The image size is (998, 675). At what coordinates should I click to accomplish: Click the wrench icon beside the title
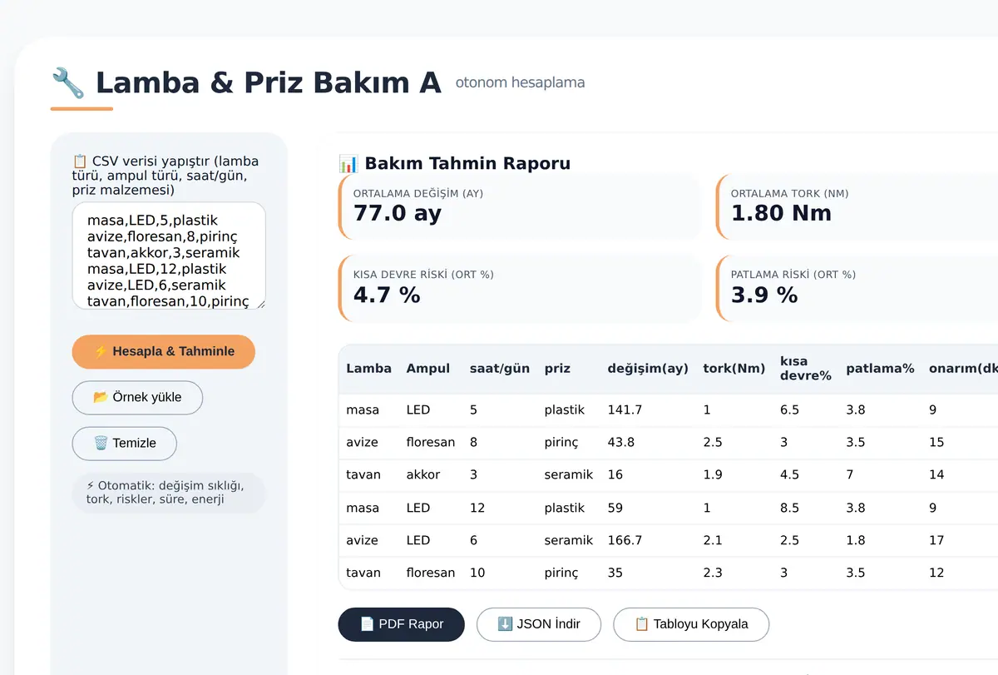68,83
